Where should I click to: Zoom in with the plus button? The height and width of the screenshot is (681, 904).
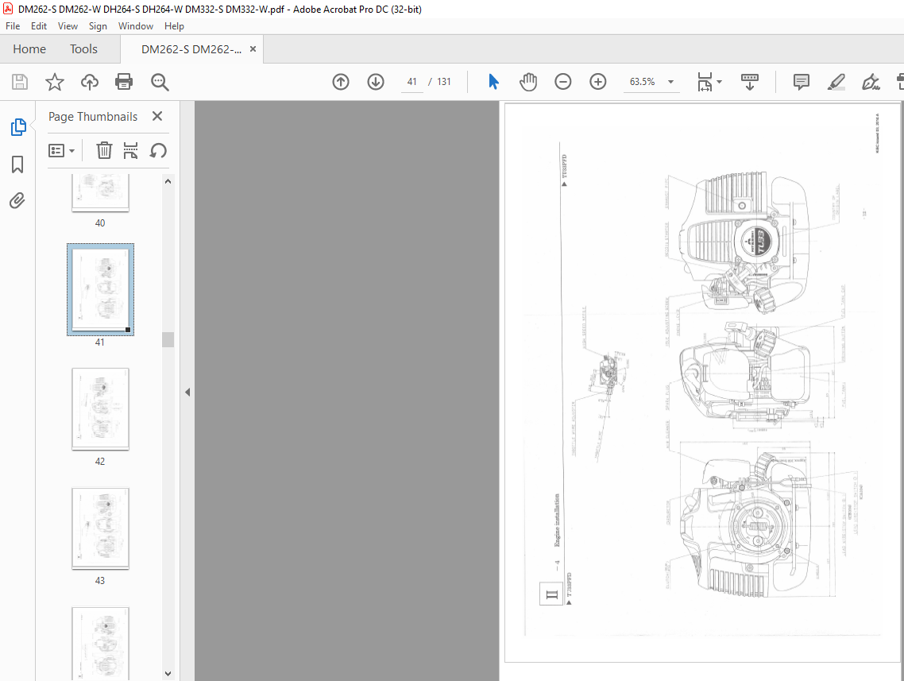pos(598,82)
